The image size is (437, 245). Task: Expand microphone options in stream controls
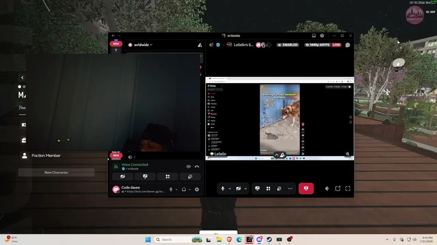(230, 189)
